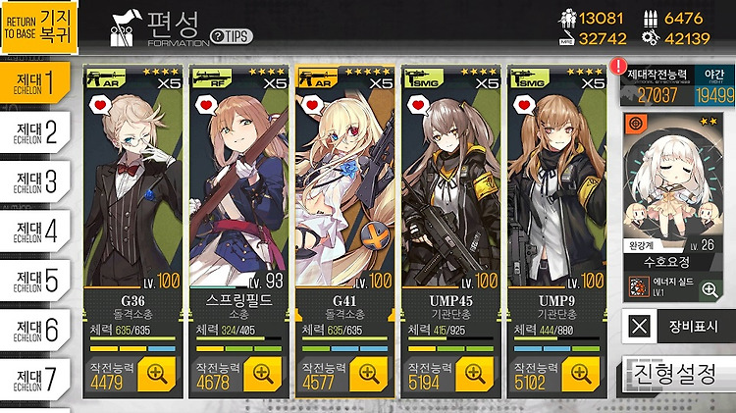Click the G36 character portrait card

coord(132,179)
